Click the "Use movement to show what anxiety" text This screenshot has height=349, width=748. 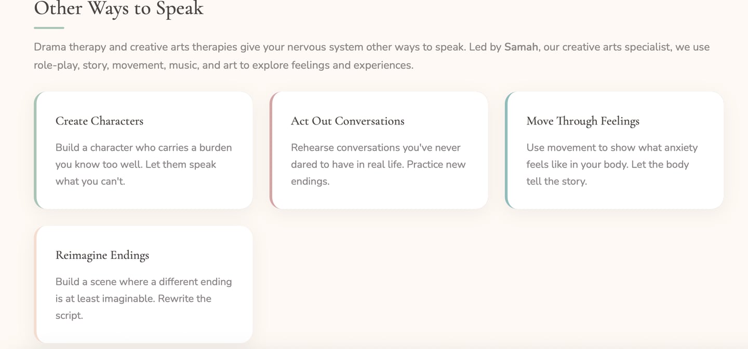(611, 148)
